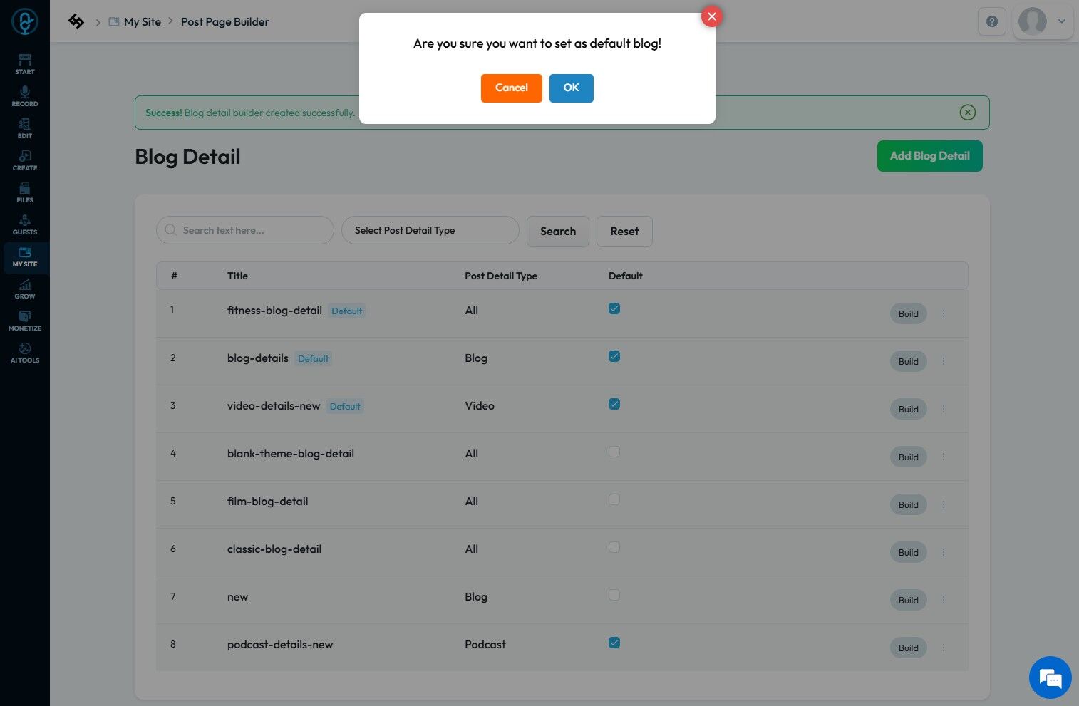Click Cancel in the confirmation dialog
1079x706 pixels.
click(x=511, y=88)
